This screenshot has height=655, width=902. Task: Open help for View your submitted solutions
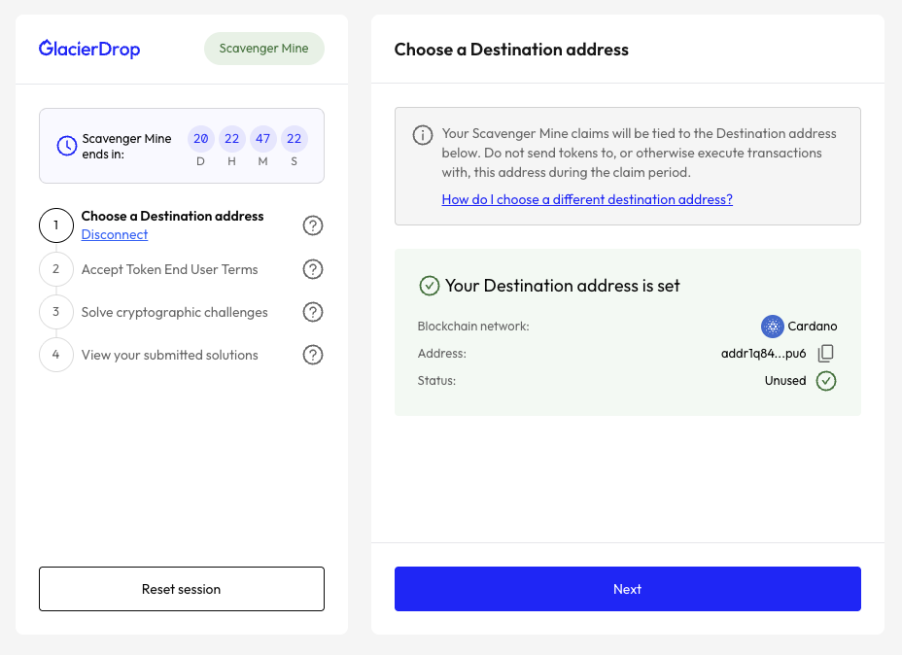(313, 355)
